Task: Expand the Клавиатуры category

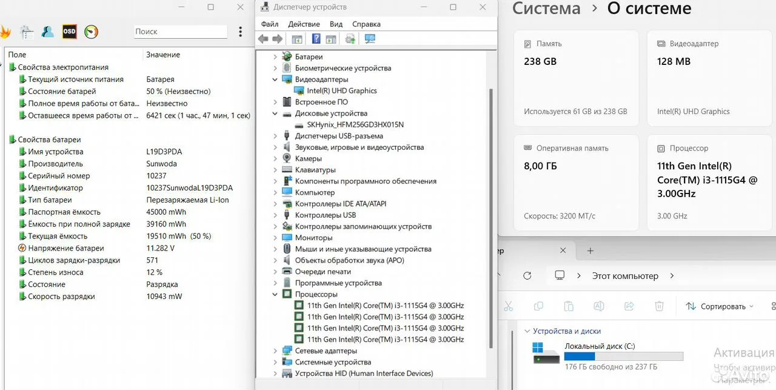Action: point(275,170)
